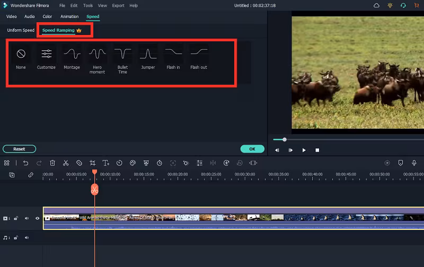Viewport: 424px width, 267px height.
Task: Redo the last edit
Action: pyautogui.click(x=39, y=163)
